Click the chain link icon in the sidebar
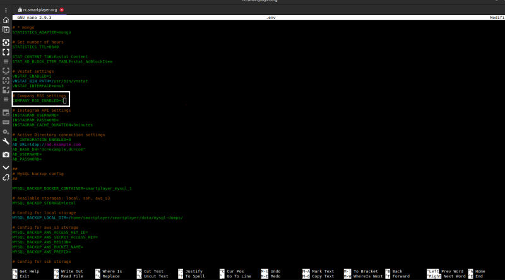505x280 pixels. click(x=6, y=178)
